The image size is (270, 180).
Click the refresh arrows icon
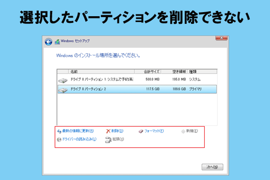(59, 131)
